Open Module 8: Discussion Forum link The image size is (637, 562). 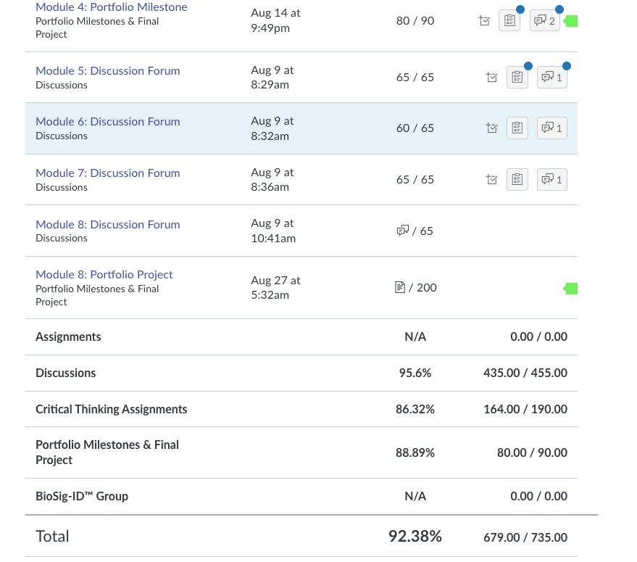107,225
